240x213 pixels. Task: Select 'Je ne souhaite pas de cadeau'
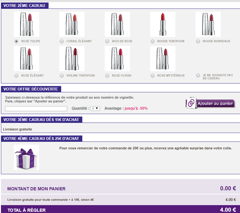coord(198,76)
